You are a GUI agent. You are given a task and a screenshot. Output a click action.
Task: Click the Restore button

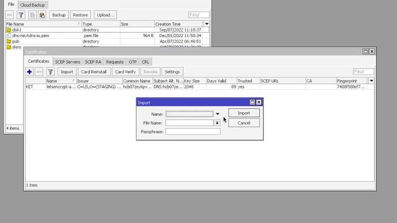tap(80, 15)
